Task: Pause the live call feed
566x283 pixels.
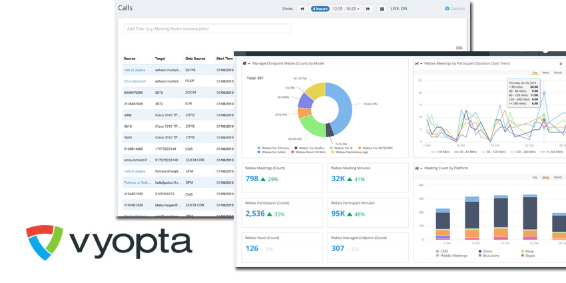Action: click(x=382, y=9)
